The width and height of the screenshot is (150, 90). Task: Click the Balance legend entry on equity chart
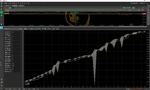tap(27, 83)
